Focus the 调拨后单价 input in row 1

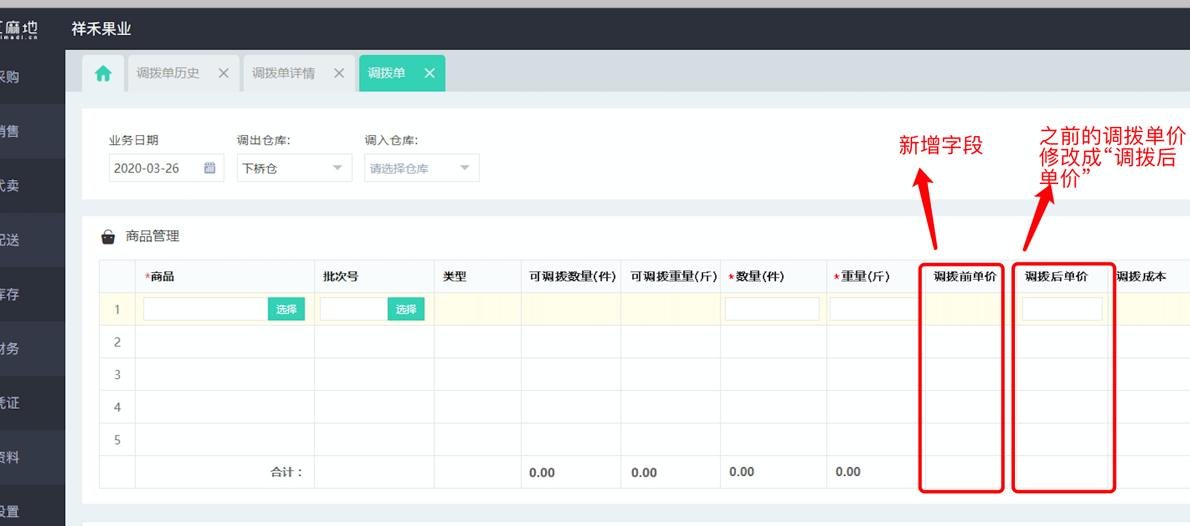pyautogui.click(x=1062, y=309)
